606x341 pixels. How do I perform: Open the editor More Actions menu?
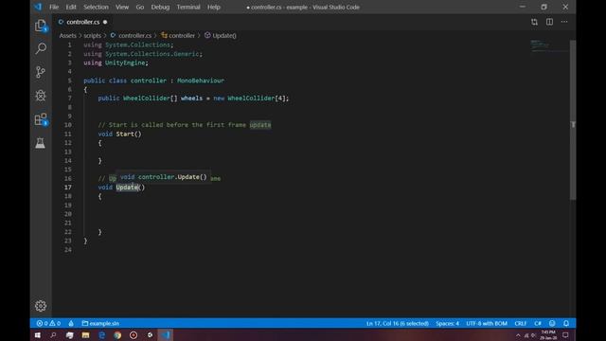[564, 22]
